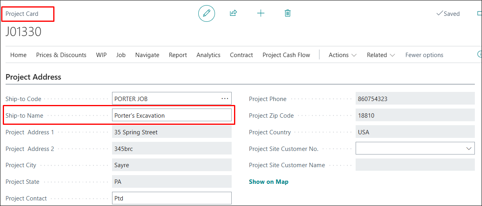The image size is (482, 206).
Task: Open the Job menu
Action: click(x=121, y=55)
